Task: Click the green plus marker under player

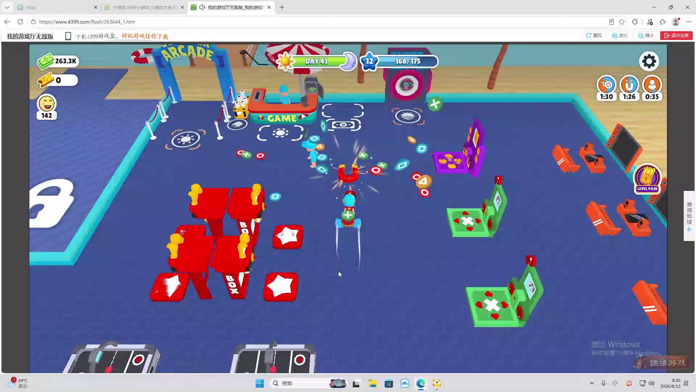Action: [x=348, y=215]
